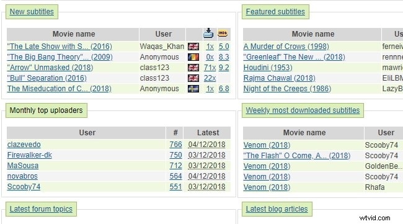Click the download icon column header
Screen dimensions: 403x224
coord(208,33)
